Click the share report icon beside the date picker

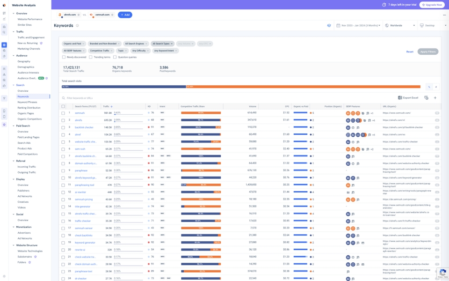(330, 24)
